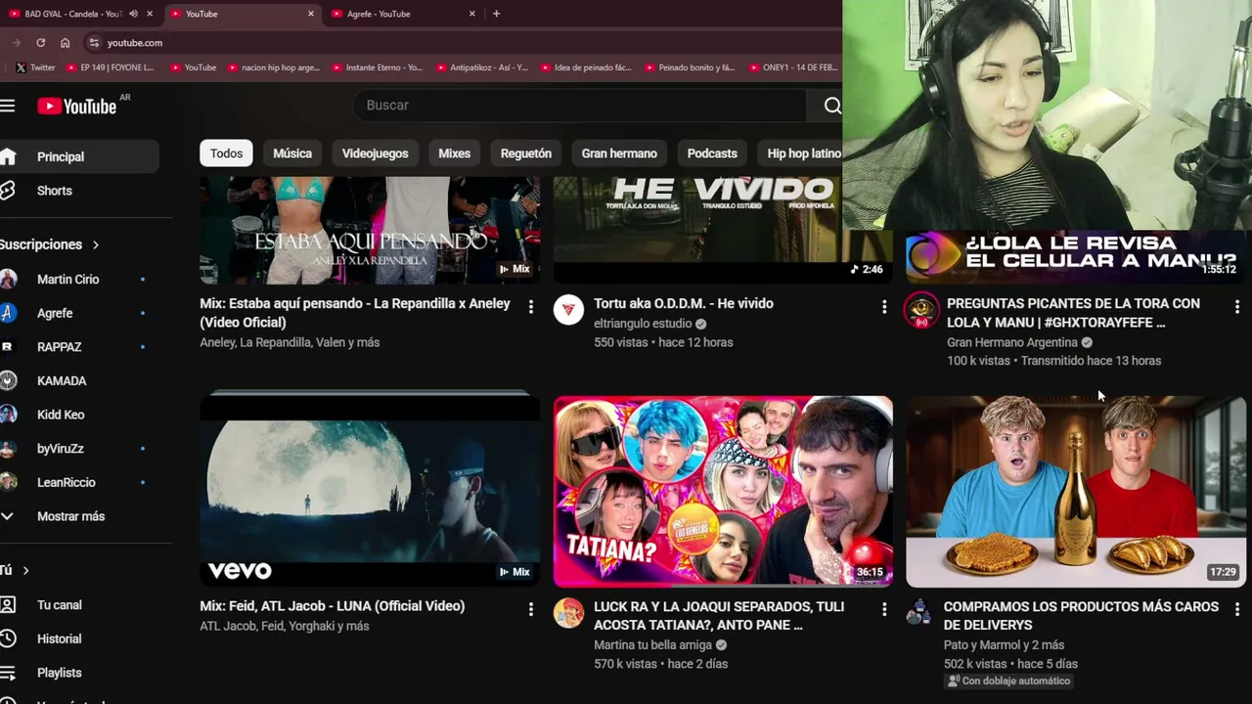Viewport: 1252px width, 704px height.
Task: Click the search magnifier button
Action: 831,106
